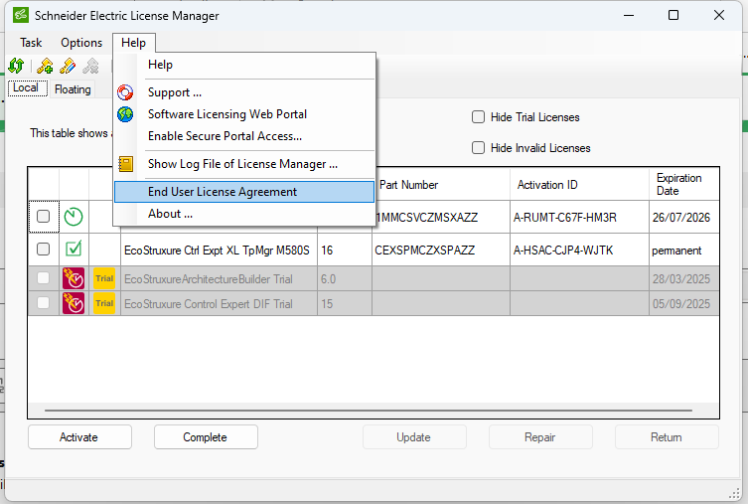The image size is (748, 504).
Task: Click the Activation ID column header
Action: tap(579, 185)
